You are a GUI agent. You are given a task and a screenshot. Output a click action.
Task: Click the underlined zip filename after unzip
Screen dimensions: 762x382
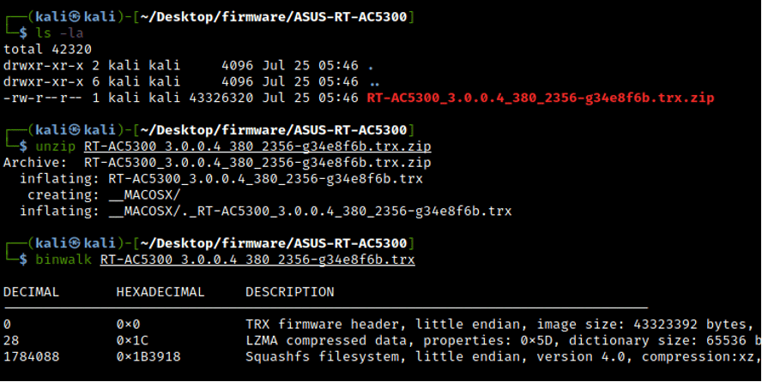click(x=257, y=147)
